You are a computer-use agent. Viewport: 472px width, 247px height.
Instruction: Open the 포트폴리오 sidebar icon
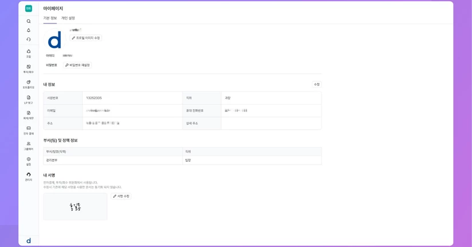[x=29, y=84]
